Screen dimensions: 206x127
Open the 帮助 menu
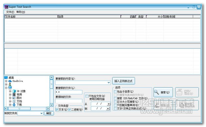point(21,12)
